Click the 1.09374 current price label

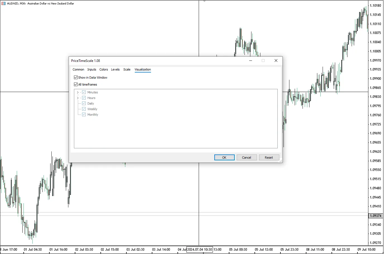pyautogui.click(x=376, y=216)
